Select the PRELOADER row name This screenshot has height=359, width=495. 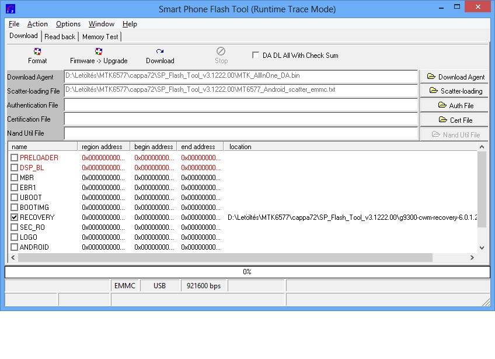point(39,157)
